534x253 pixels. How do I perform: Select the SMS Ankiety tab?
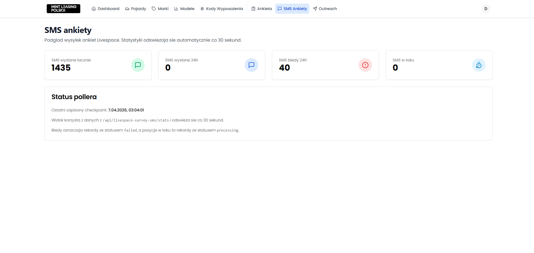point(292,9)
